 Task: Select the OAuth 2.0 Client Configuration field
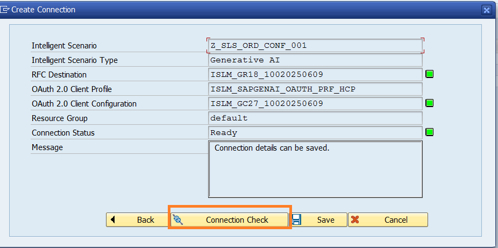coord(315,103)
